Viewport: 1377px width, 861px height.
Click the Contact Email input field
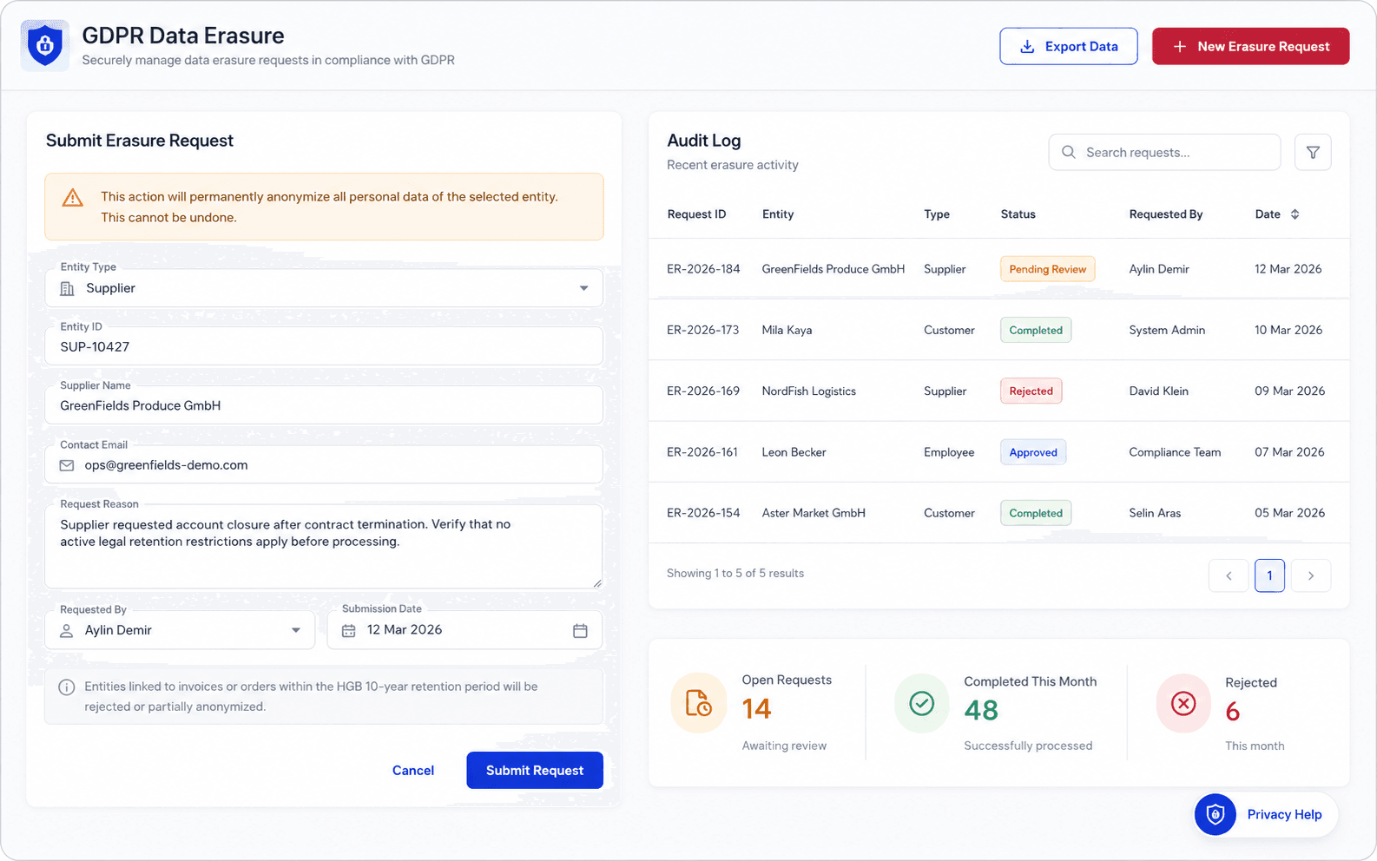324,465
